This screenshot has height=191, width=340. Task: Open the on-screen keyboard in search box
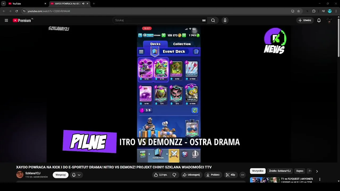tap(204, 20)
